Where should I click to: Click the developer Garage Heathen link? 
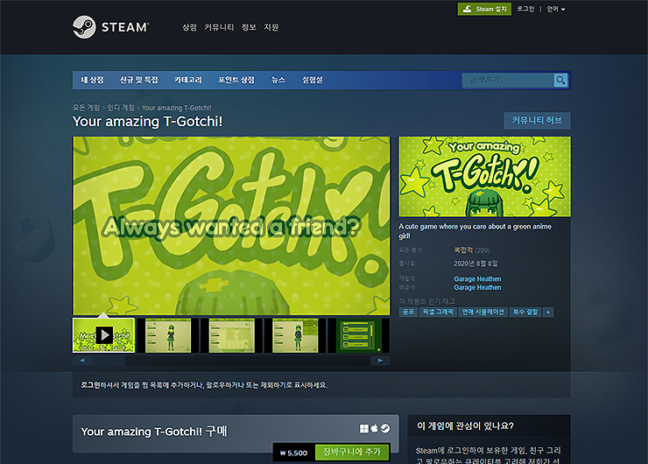pyautogui.click(x=477, y=279)
